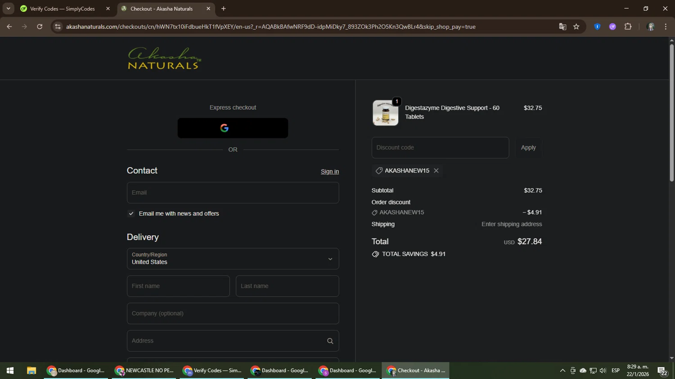This screenshot has height=379, width=675.
Task: Switch ESP keyboard language indicator
Action: click(616, 370)
